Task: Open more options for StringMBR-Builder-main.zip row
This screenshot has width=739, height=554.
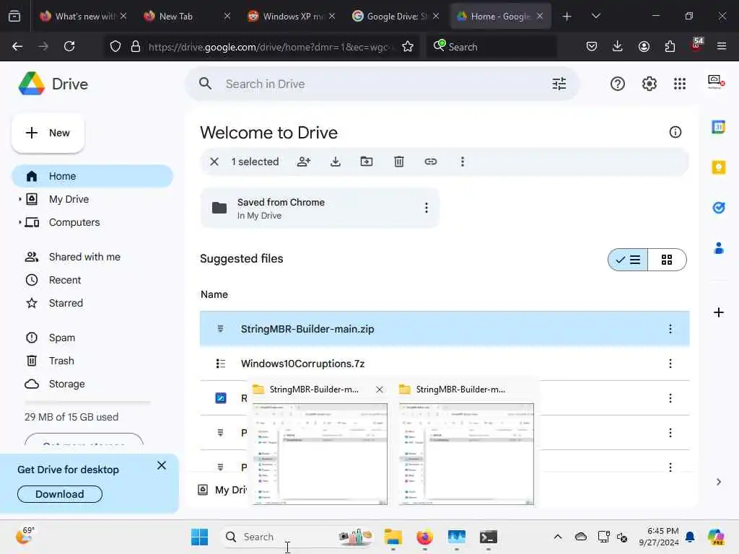Action: coord(670,329)
